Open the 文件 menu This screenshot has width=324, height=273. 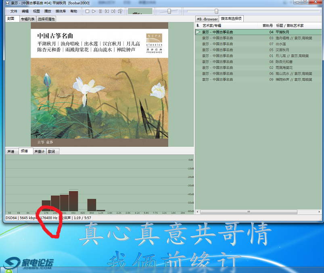[x=14, y=11]
